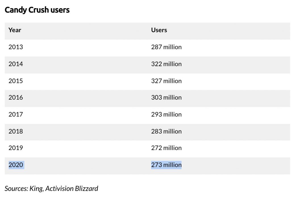Image resolution: width=291 pixels, height=197 pixels.
Task: Click the 2016 year cell
Action: click(x=16, y=97)
